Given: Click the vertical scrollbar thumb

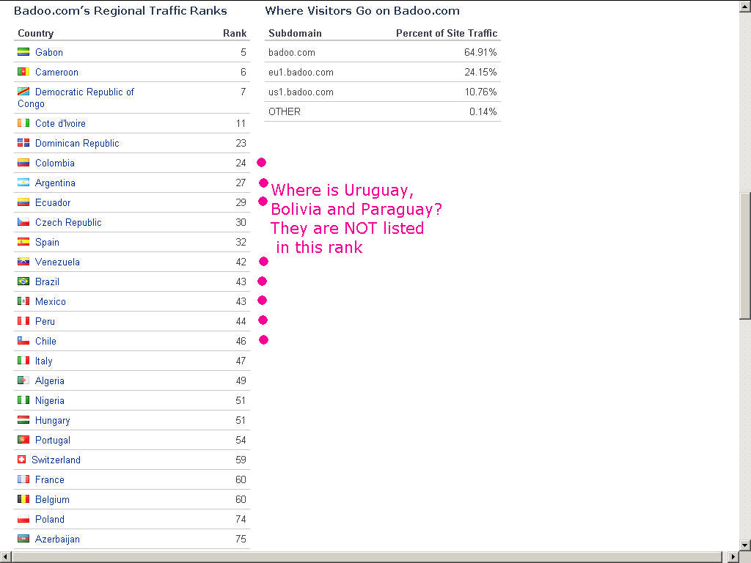Looking at the screenshot, I should pos(745,256).
